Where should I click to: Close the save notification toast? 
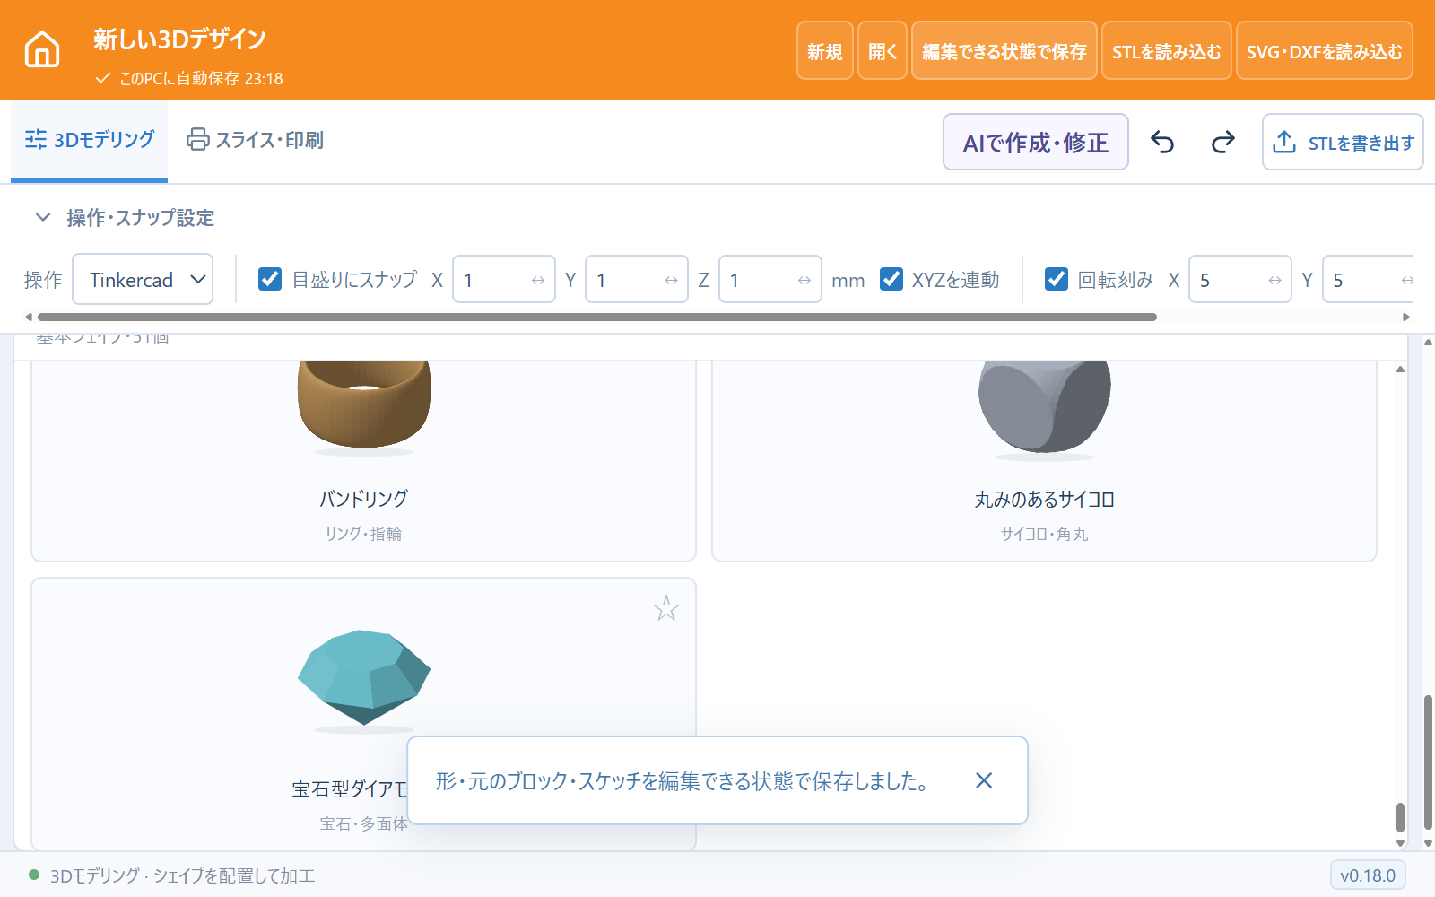point(984,780)
